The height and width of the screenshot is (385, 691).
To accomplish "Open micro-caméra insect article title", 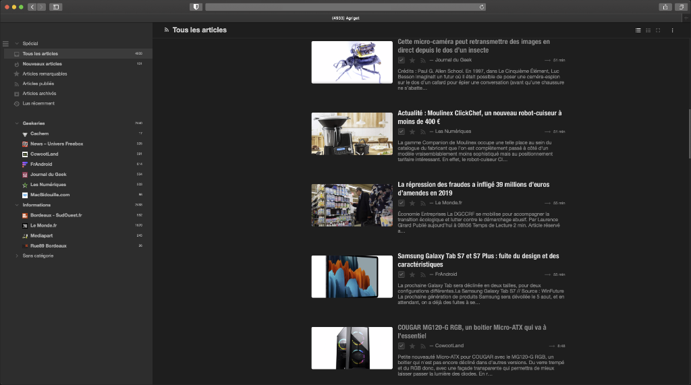I will pos(474,46).
